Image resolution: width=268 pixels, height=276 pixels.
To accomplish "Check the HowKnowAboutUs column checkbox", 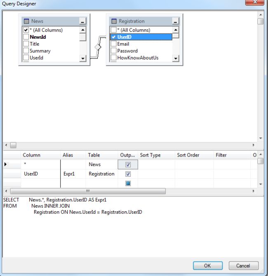I will (x=113, y=58).
